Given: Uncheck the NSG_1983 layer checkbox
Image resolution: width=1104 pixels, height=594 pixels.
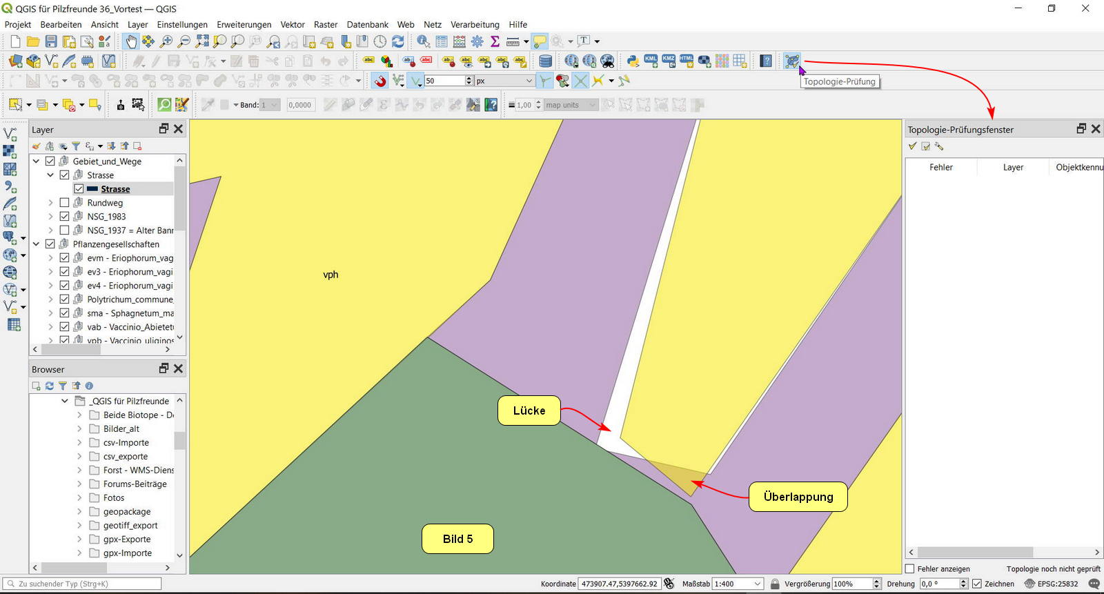Looking at the screenshot, I should click(65, 217).
